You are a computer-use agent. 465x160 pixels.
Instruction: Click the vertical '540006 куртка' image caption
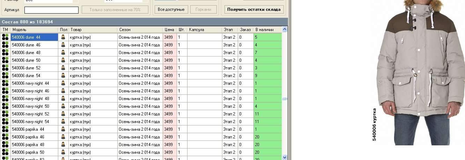click(374, 124)
